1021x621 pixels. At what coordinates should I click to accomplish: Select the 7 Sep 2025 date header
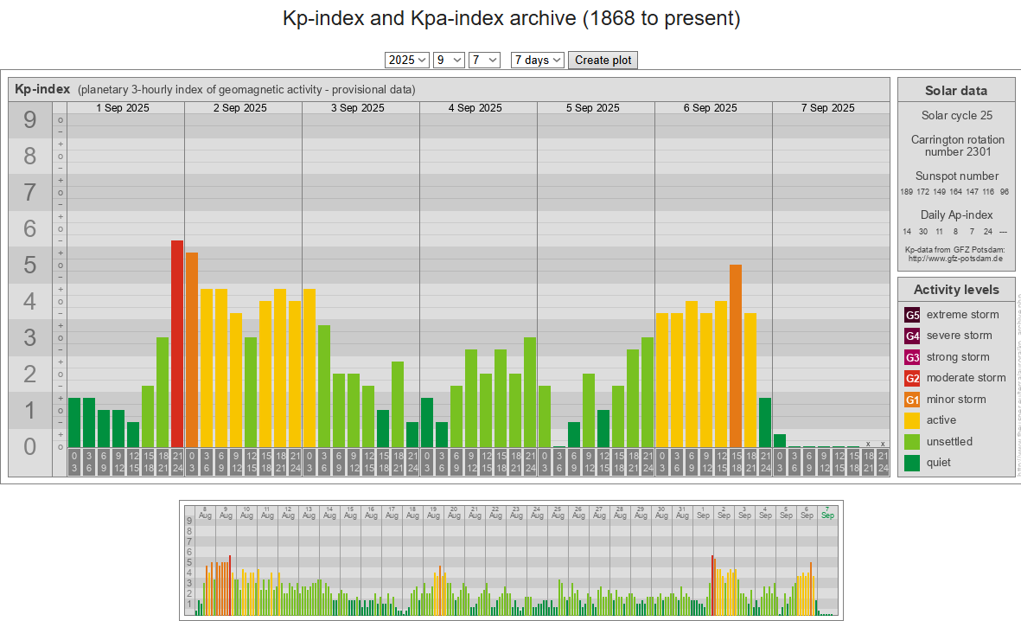coord(827,108)
